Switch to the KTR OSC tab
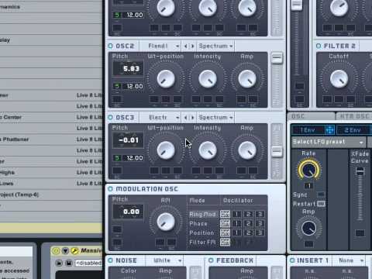372x279 pixels. click(354, 116)
